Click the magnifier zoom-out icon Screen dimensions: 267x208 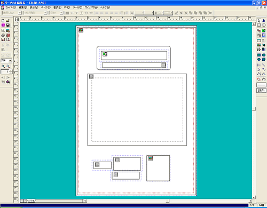click(8, 66)
